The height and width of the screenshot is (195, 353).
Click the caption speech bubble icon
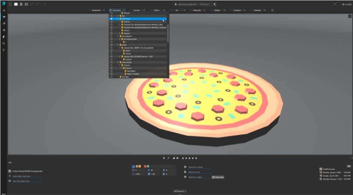[x=10, y=181]
